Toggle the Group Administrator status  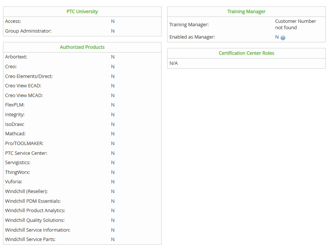(113, 31)
